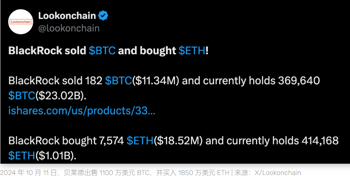The image size is (350, 181).
Task: Click the ($11.34M) sale amount
Action: point(155,81)
